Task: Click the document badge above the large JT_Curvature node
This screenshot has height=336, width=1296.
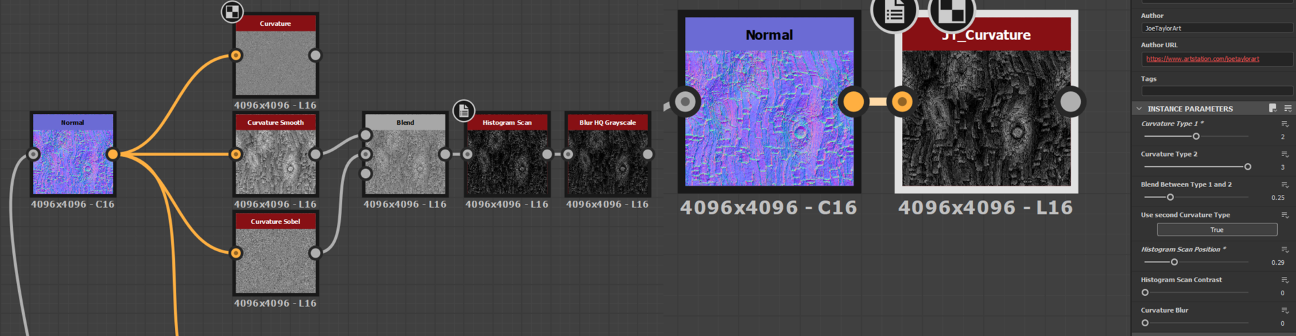Action: pos(894,11)
